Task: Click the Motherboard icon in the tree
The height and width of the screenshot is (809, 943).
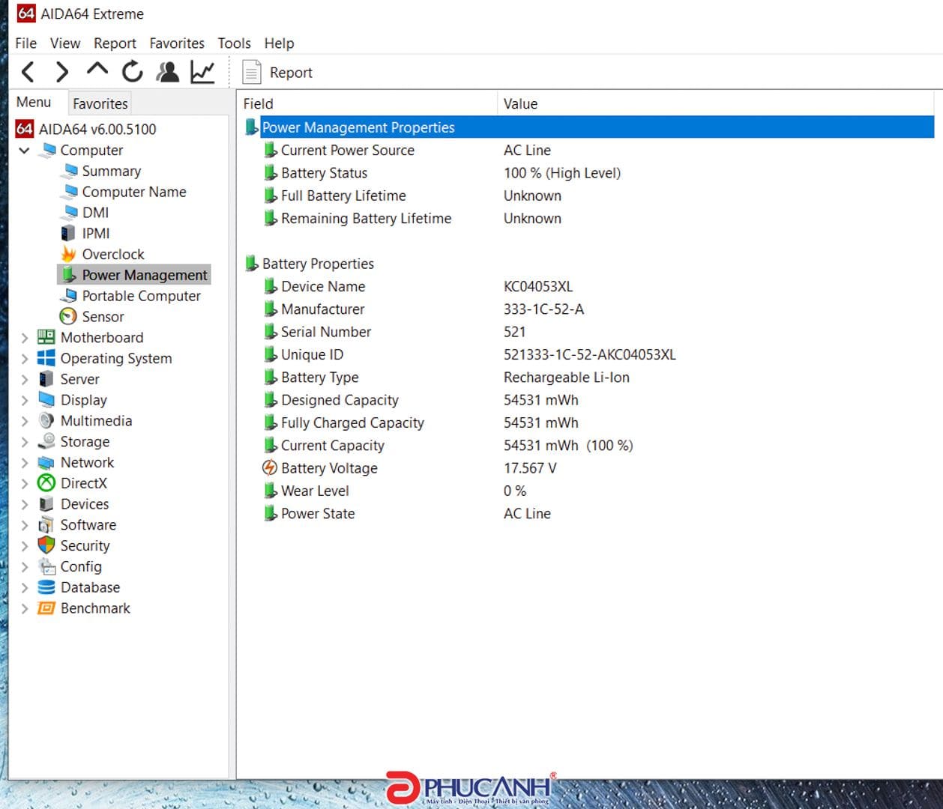Action: click(46, 337)
